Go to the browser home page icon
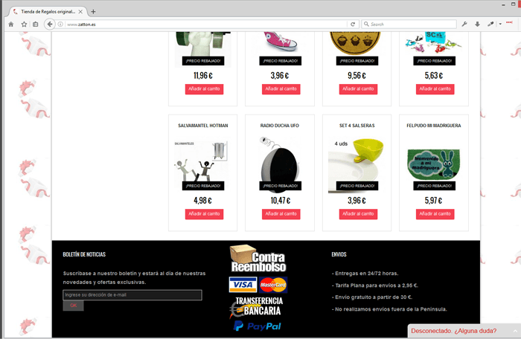Viewport: 521px width, 339px height. point(11,25)
